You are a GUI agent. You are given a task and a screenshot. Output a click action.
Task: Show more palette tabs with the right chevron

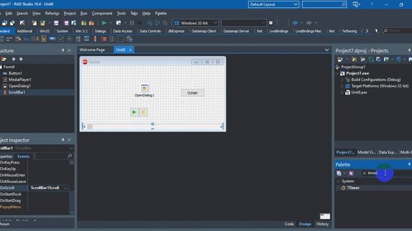[367, 31]
